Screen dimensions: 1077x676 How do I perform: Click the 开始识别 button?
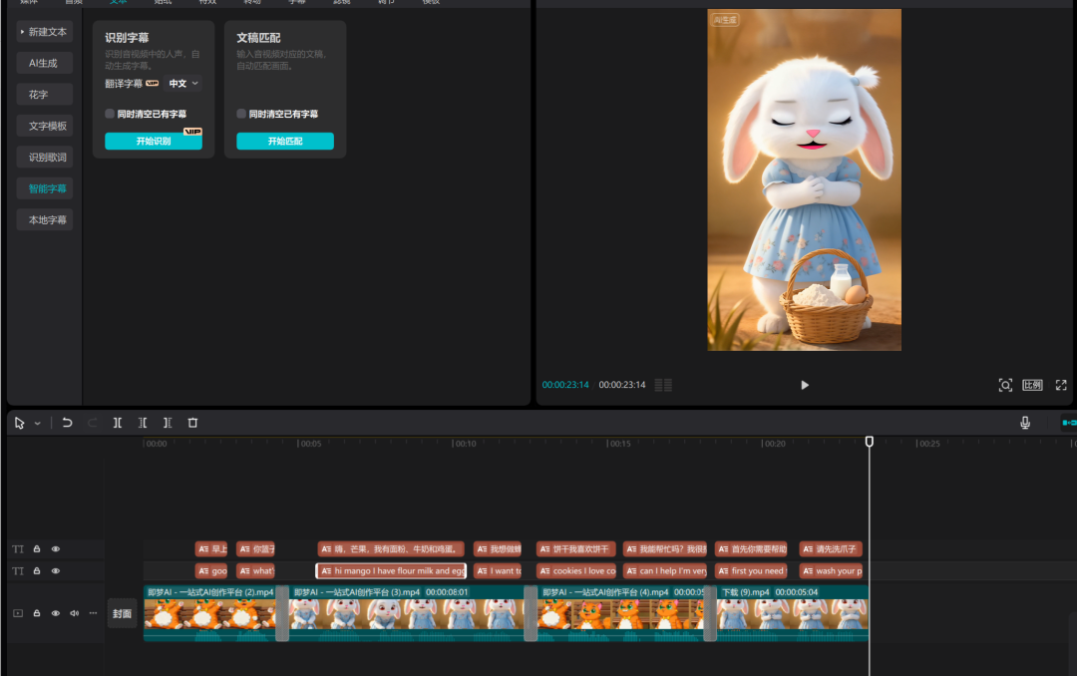click(x=154, y=142)
